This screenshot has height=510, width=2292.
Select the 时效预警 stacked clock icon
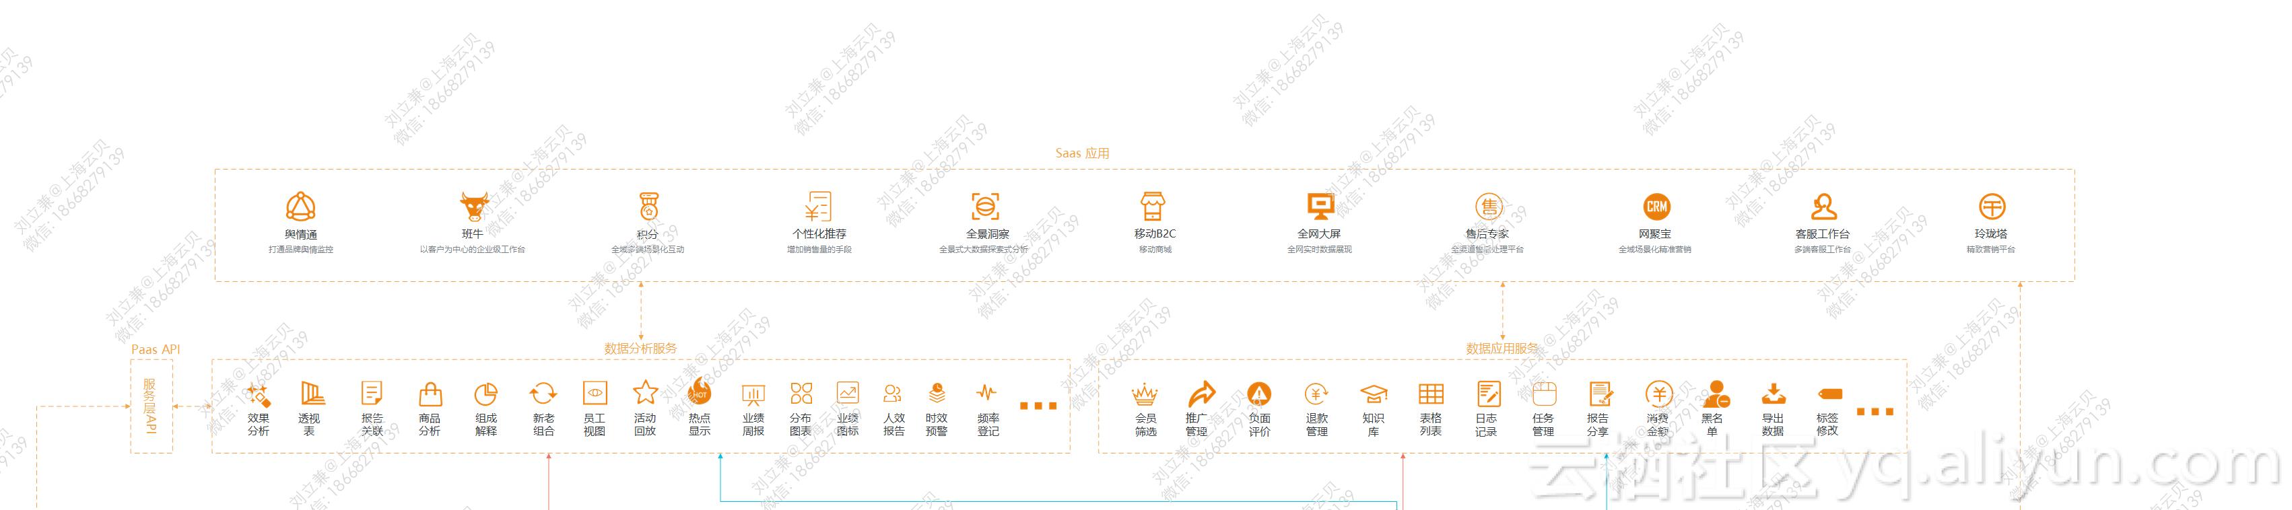tap(937, 393)
